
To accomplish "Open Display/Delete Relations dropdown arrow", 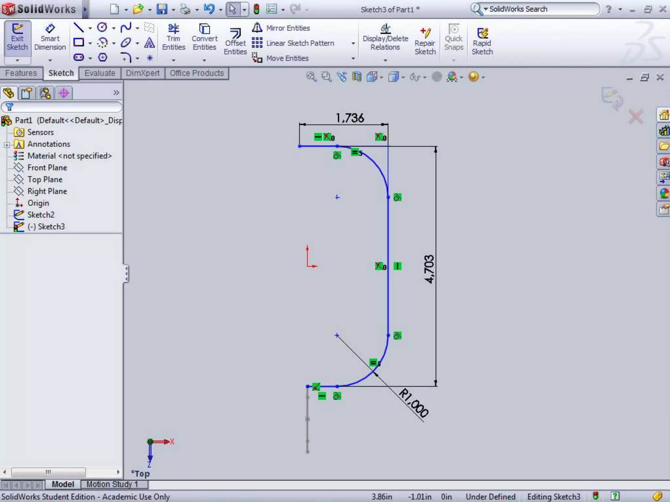I will point(385,60).
